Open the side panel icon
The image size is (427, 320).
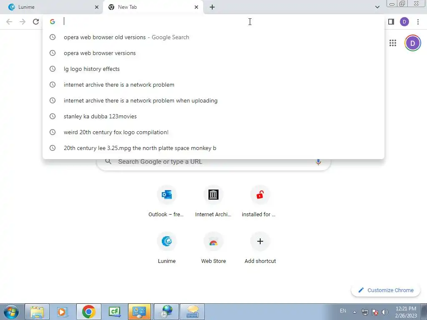391,22
